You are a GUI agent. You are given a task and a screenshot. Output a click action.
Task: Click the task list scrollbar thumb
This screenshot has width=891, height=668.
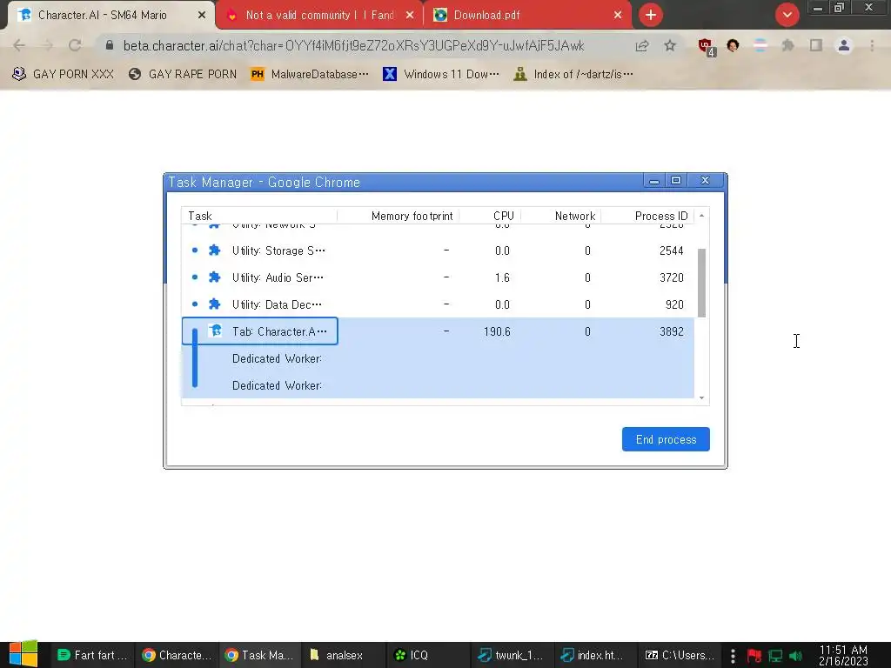pos(702,283)
